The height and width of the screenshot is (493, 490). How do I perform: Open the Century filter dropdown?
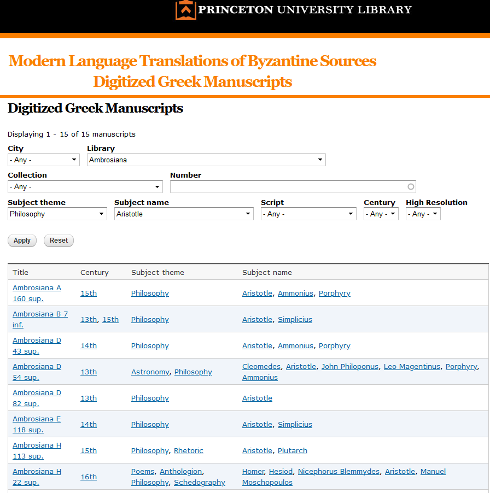(381, 214)
